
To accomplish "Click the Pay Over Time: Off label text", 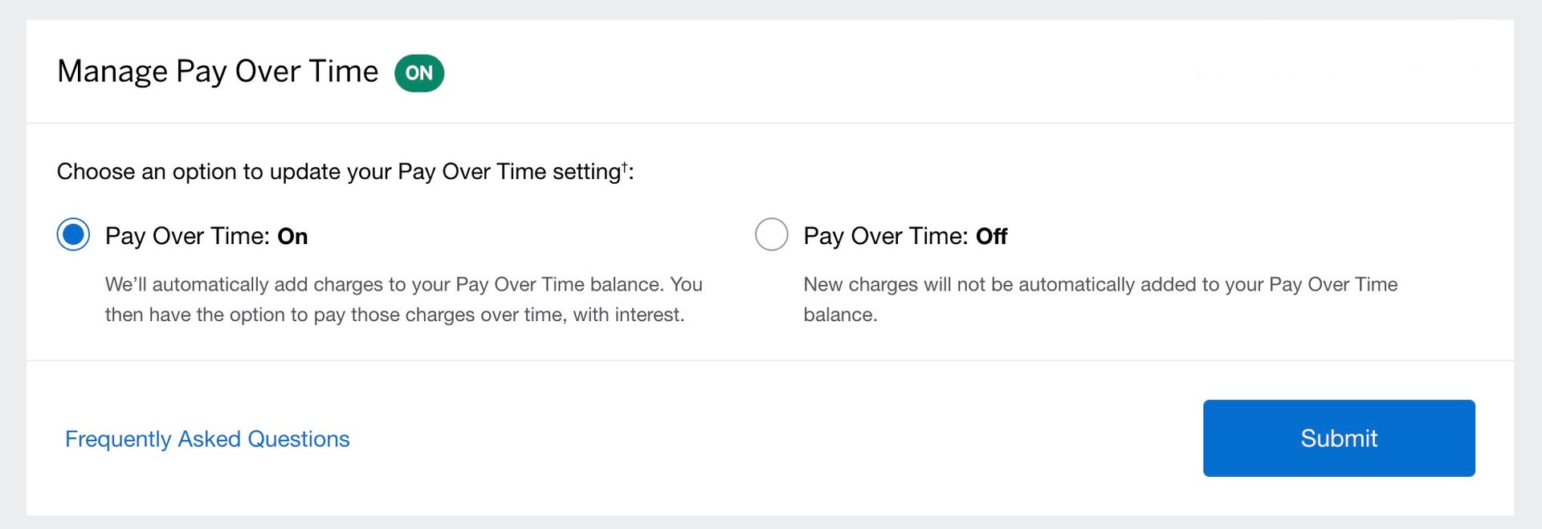I will [x=906, y=235].
